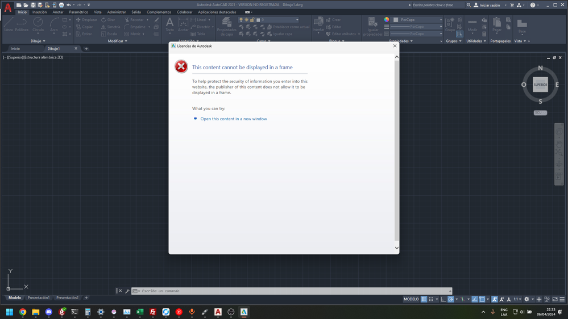This screenshot has height=319, width=568.
Task: Open Propiedades de capa panel
Action: (x=226, y=26)
